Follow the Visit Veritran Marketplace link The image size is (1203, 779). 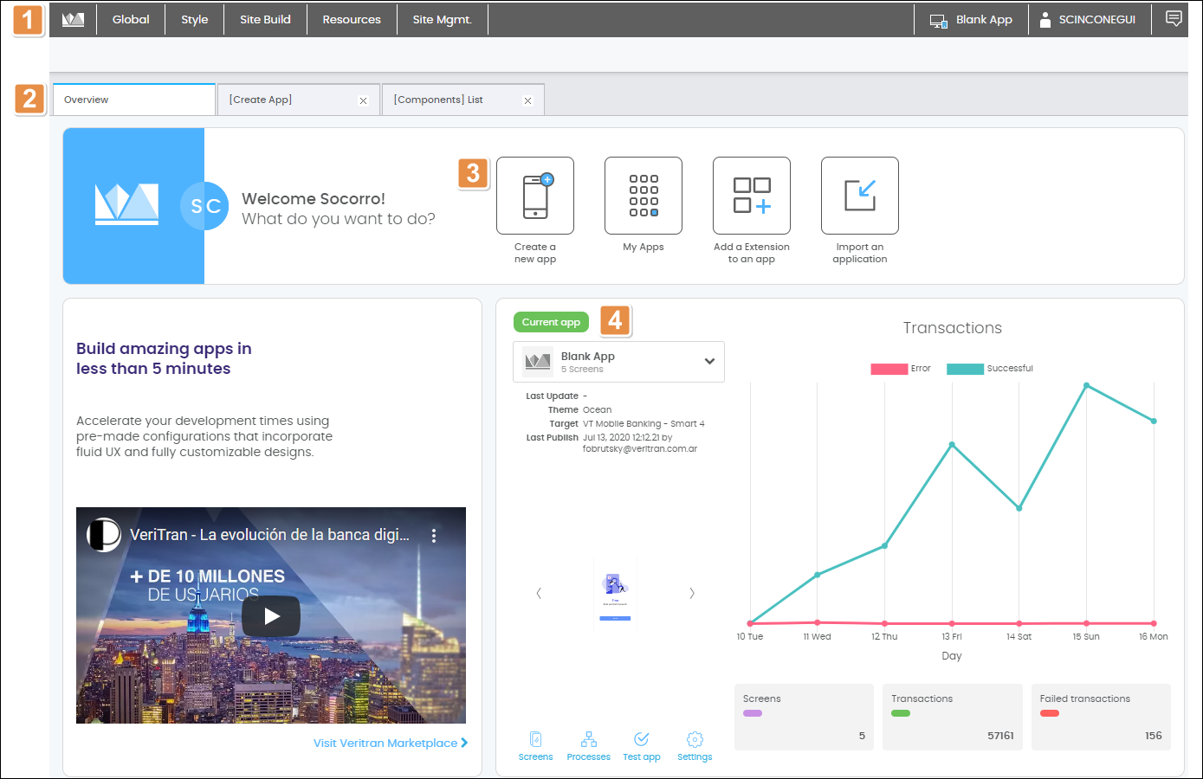click(x=391, y=743)
